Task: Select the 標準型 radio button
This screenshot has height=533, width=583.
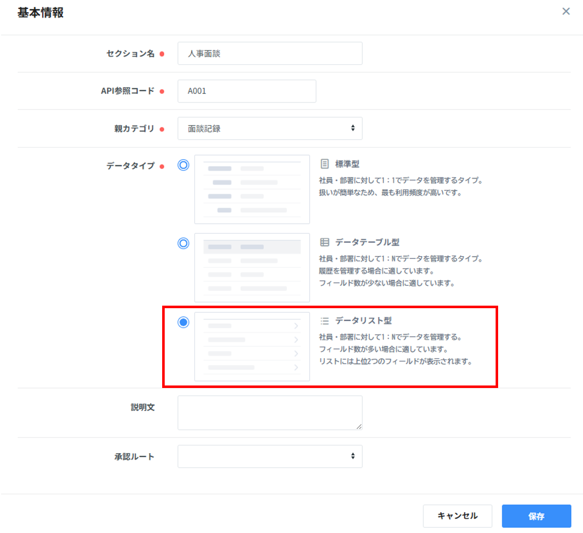Action: point(183,165)
